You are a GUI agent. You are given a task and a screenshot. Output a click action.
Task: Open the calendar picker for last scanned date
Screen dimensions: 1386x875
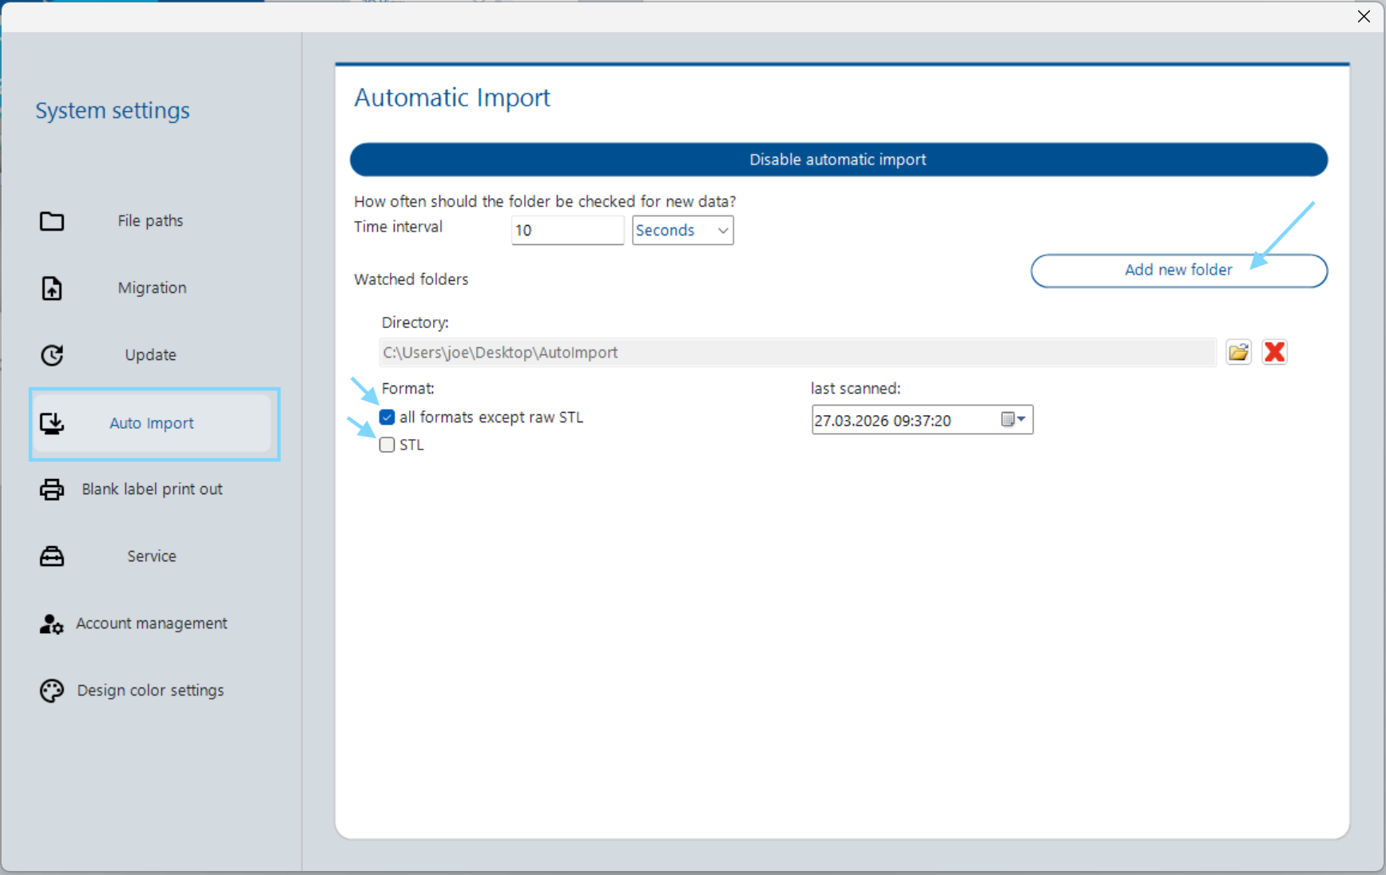(x=1015, y=419)
